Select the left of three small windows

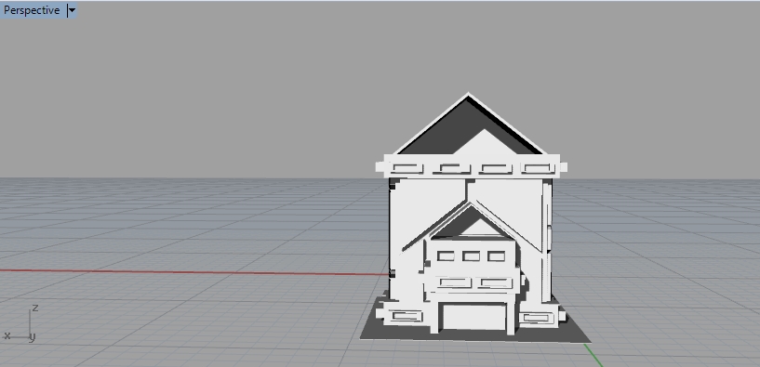446,256
